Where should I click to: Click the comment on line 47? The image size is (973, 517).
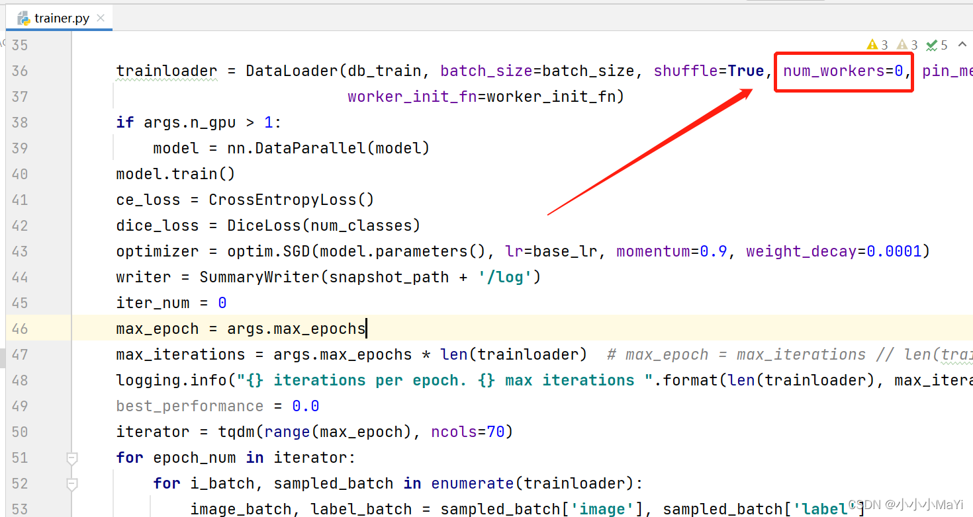coord(790,354)
